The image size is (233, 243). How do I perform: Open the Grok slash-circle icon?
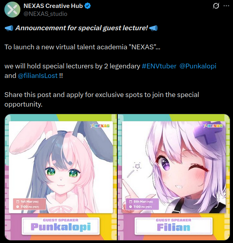(x=216, y=6)
